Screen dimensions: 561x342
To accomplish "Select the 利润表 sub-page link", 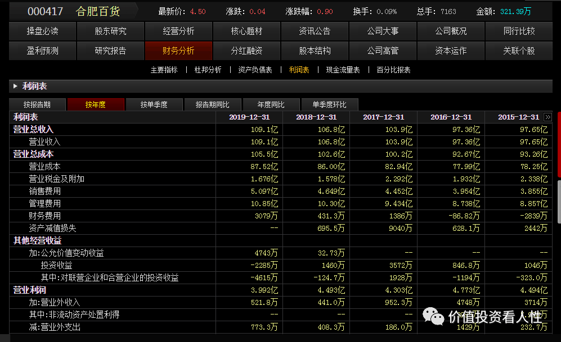I will pyautogui.click(x=299, y=70).
